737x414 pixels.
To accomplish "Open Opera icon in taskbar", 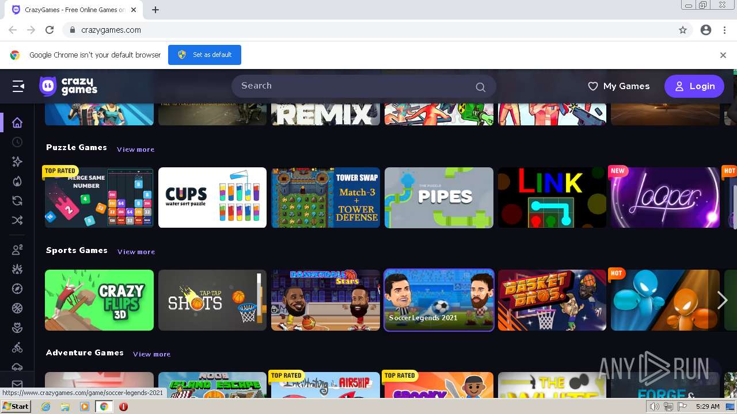I will click(x=123, y=407).
